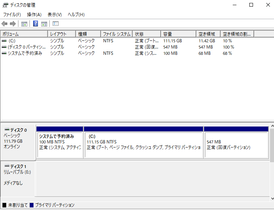The height and width of the screenshot is (210, 274).
Task: Sort by the 容量 column header
Action: 178,34
